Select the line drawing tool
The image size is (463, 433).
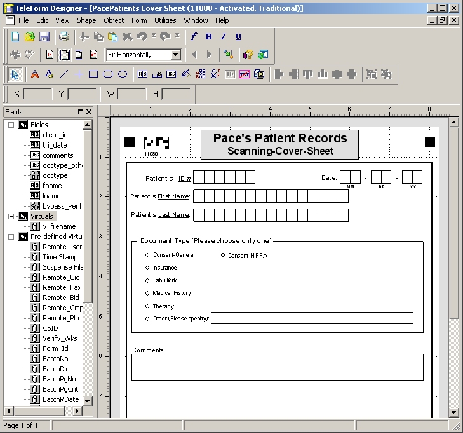pos(64,74)
